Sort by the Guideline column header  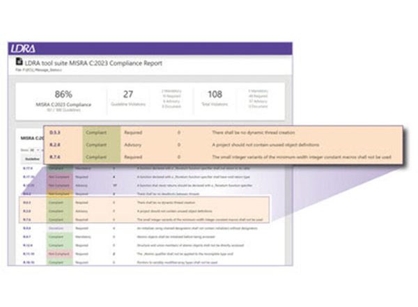point(32,159)
